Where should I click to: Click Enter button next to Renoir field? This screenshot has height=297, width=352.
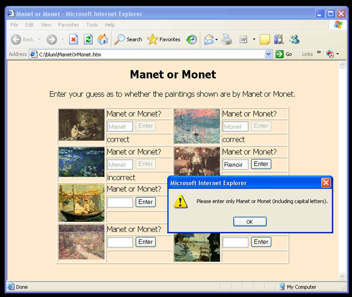tap(261, 164)
